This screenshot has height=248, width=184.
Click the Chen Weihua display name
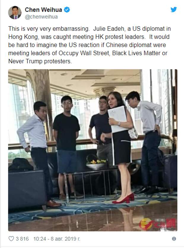43,10
